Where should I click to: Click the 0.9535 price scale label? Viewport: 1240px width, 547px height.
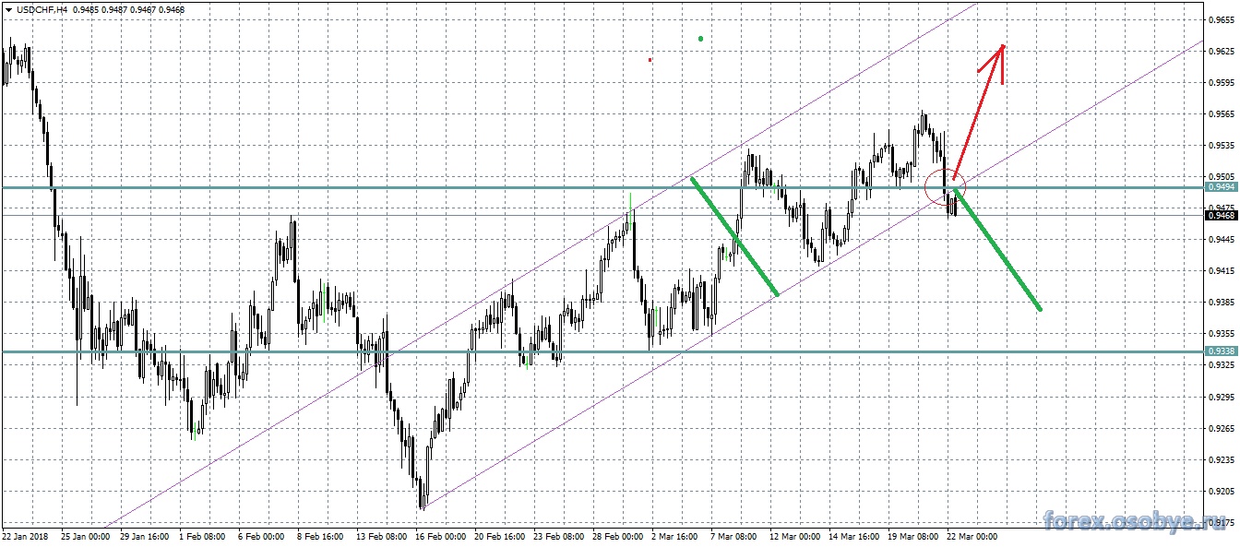pyautogui.click(x=1221, y=145)
